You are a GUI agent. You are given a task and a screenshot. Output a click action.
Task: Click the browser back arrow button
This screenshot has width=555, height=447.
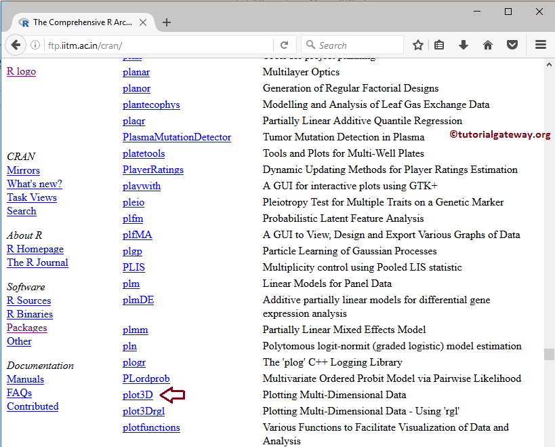point(16,45)
